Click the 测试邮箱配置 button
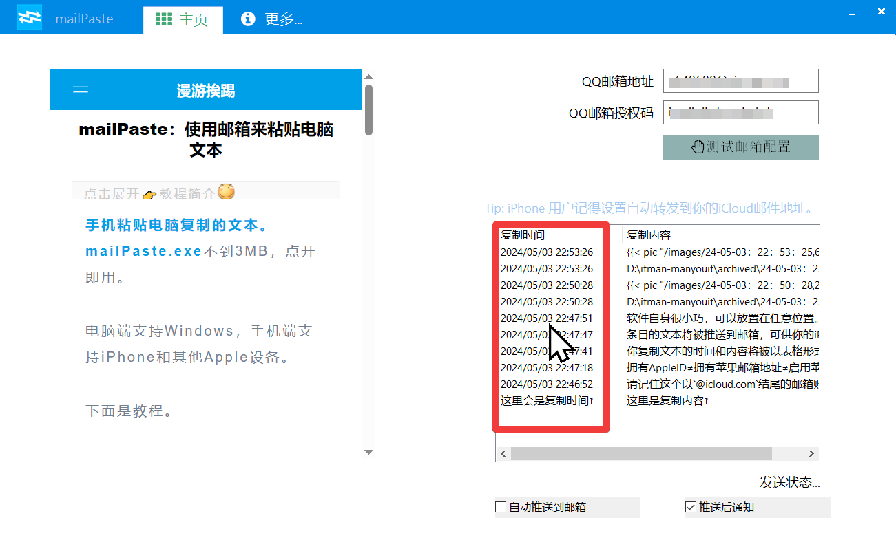This screenshot has width=896, height=553. pyautogui.click(x=740, y=147)
